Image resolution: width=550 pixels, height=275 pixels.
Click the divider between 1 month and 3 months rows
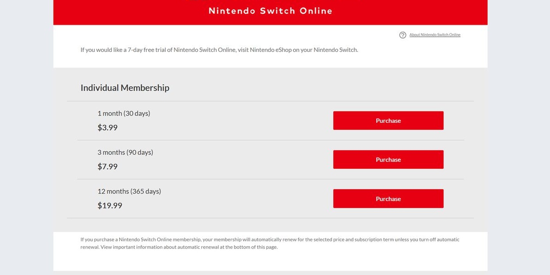(270, 140)
